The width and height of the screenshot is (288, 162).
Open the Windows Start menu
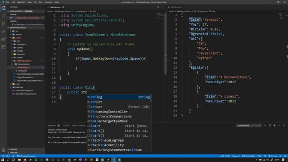3,160
